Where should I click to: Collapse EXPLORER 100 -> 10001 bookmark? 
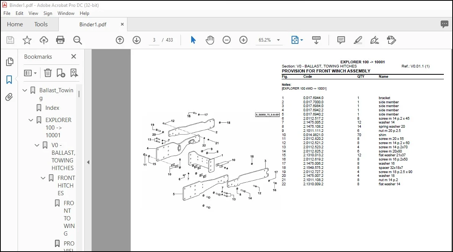point(31,120)
